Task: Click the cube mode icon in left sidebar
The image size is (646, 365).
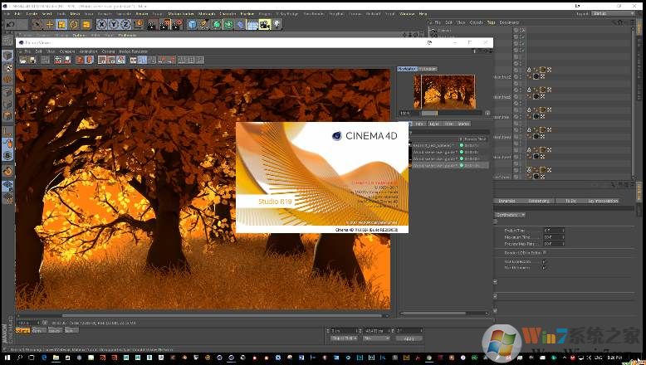Action: coord(7,56)
